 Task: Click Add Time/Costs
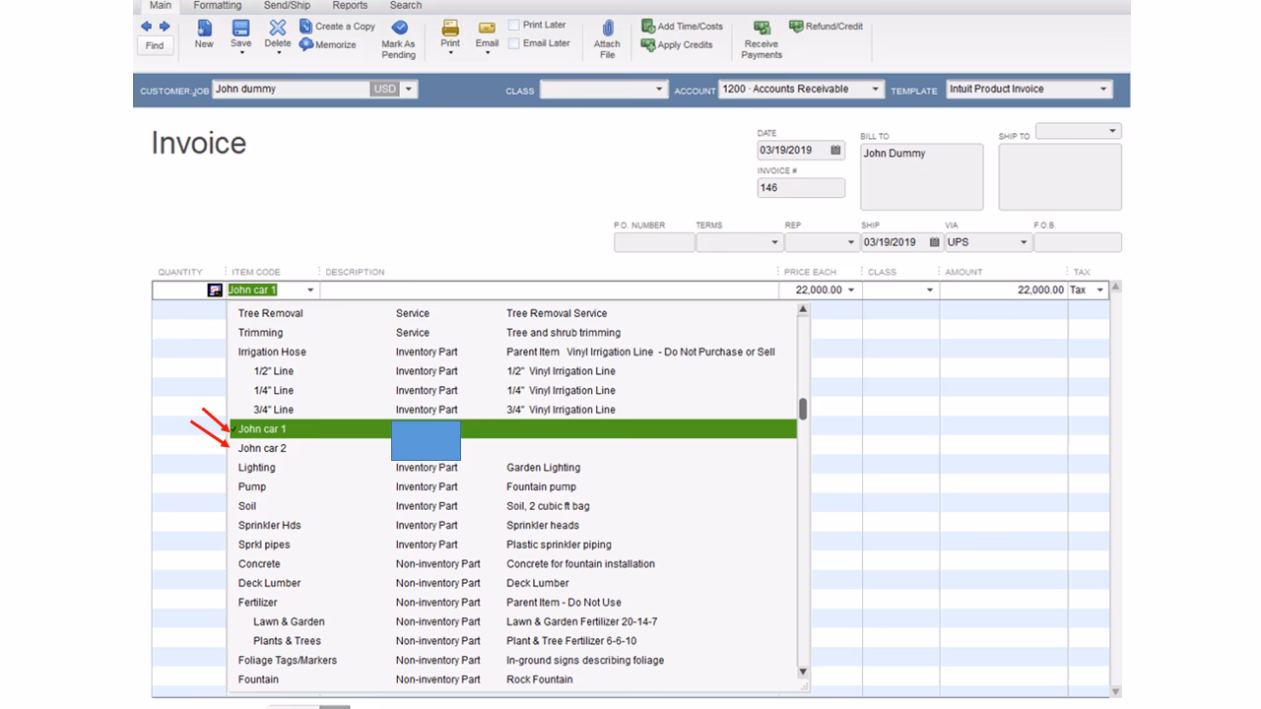tap(682, 27)
